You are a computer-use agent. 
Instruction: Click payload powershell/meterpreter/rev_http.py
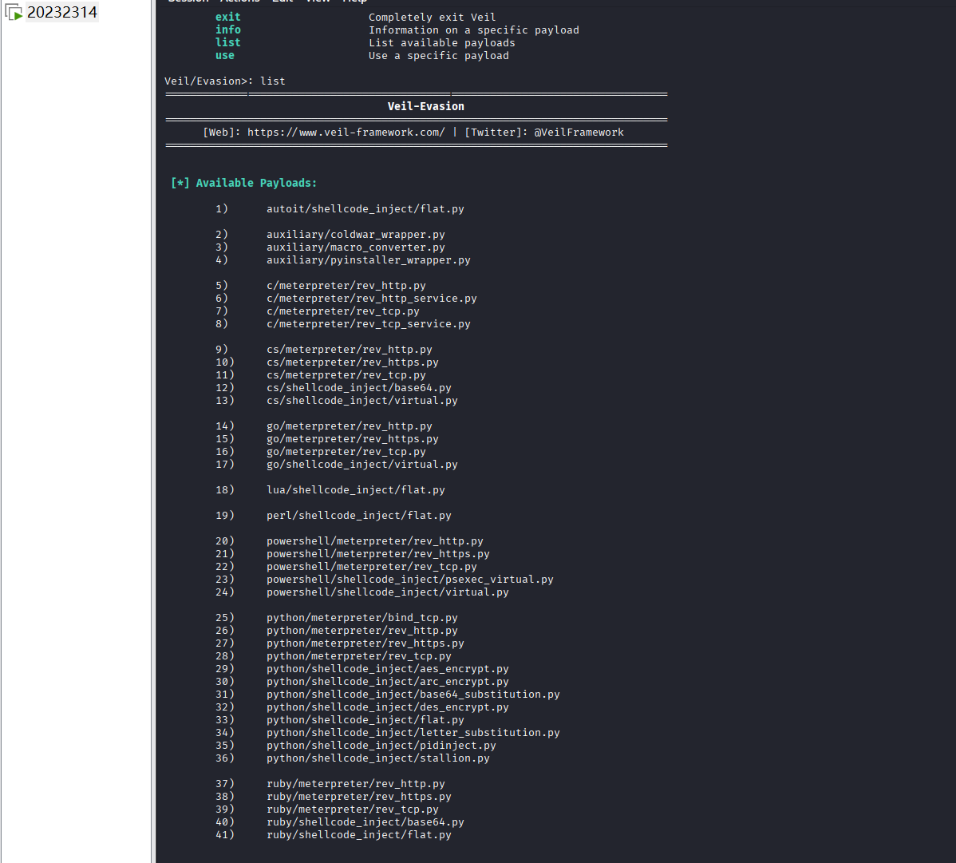(x=375, y=541)
